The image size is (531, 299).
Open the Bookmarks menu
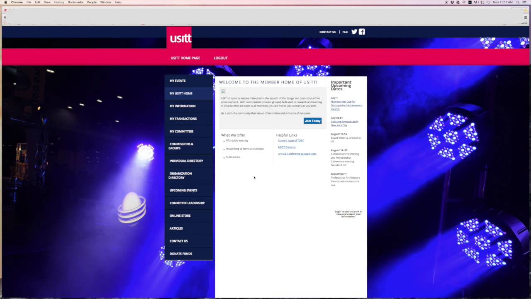(x=76, y=2)
